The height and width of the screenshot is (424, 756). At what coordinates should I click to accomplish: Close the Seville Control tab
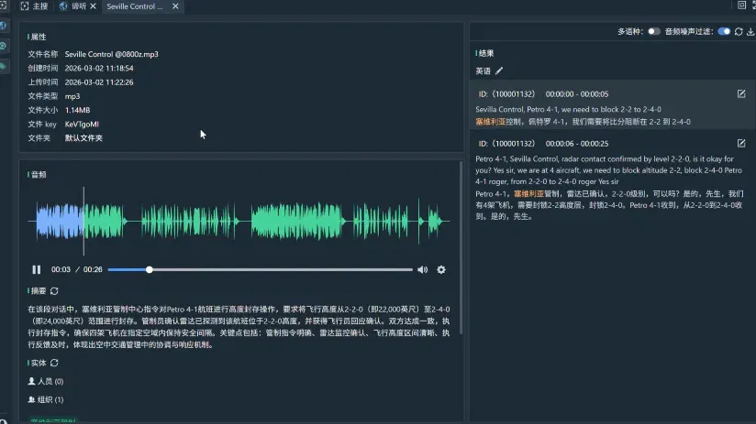175,6
